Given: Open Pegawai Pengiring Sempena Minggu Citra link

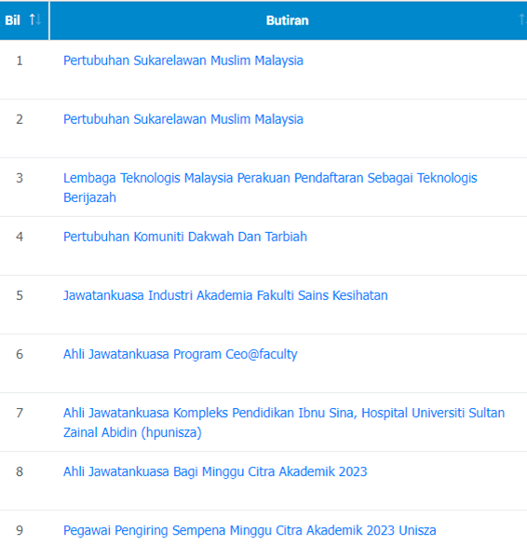Looking at the screenshot, I should point(250,531).
